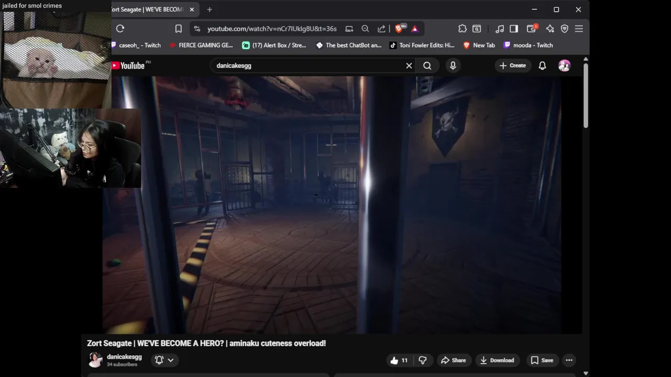Select the Zort Seagate YouTube tab
Image resolution: width=671 pixels, height=377 pixels.
(149, 9)
